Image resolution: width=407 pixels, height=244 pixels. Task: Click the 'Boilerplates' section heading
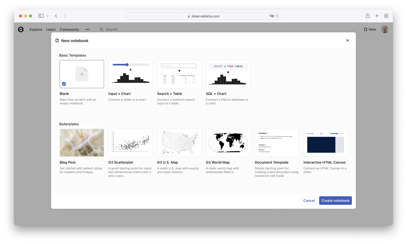69,124
